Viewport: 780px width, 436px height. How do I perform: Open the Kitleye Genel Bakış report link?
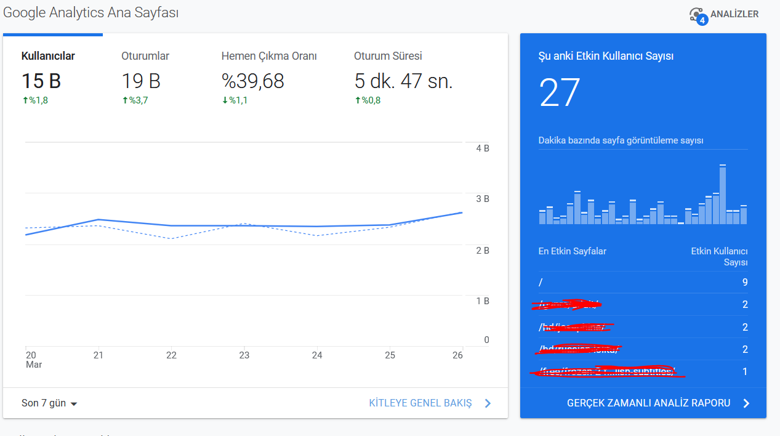tap(420, 403)
